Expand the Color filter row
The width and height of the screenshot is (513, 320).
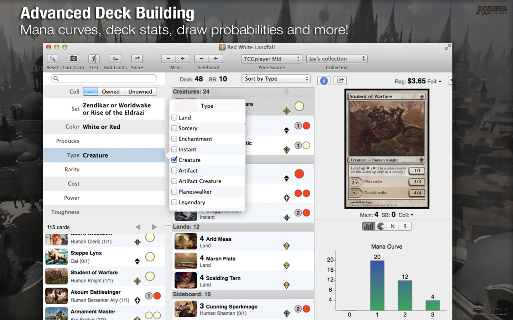click(104, 127)
